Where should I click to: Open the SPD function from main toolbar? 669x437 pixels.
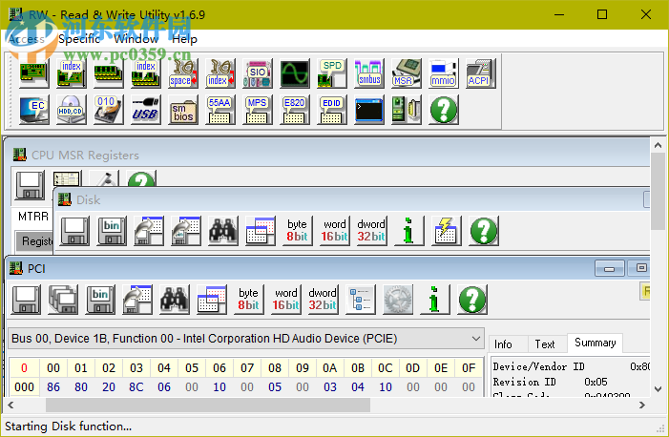(x=331, y=73)
